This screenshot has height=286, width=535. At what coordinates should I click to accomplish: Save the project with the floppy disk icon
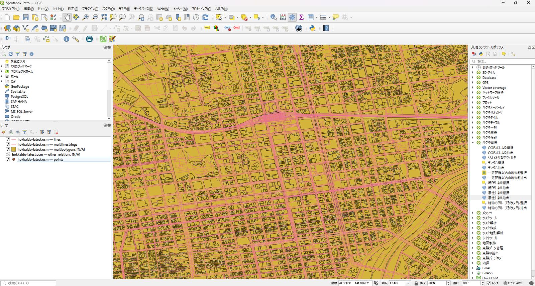coord(25,17)
